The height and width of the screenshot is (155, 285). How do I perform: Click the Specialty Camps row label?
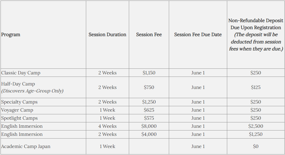pyautogui.click(x=19, y=102)
